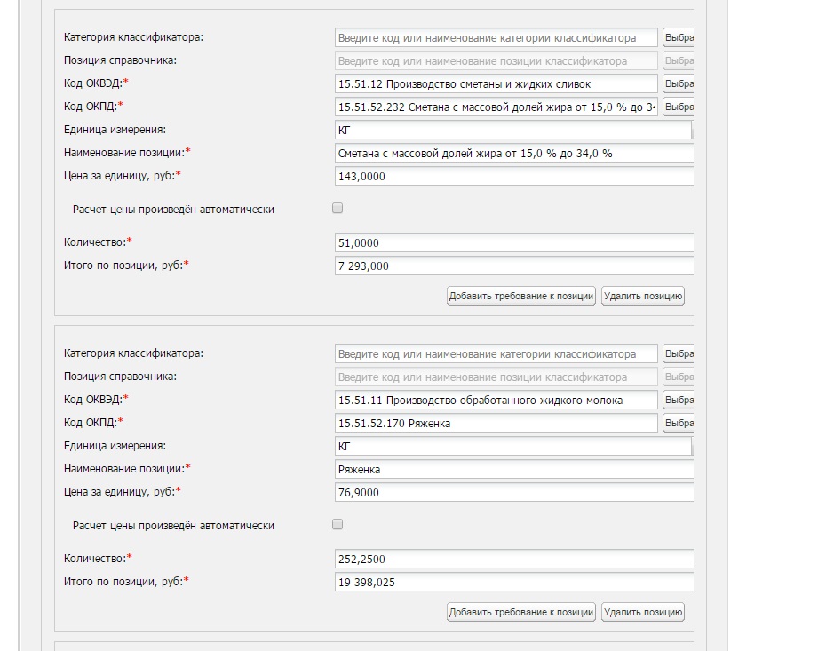Click the position name field containing Ряженка

point(513,469)
